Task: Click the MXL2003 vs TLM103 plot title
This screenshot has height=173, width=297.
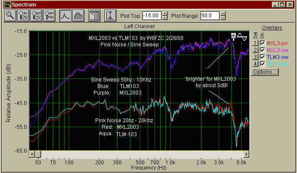Action: [x=136, y=38]
